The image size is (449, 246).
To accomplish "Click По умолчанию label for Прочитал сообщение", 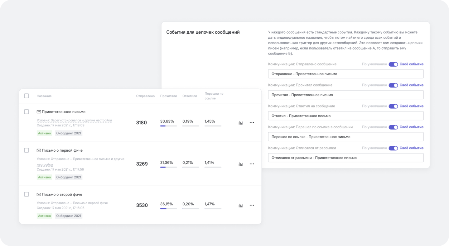I will click(x=374, y=85).
